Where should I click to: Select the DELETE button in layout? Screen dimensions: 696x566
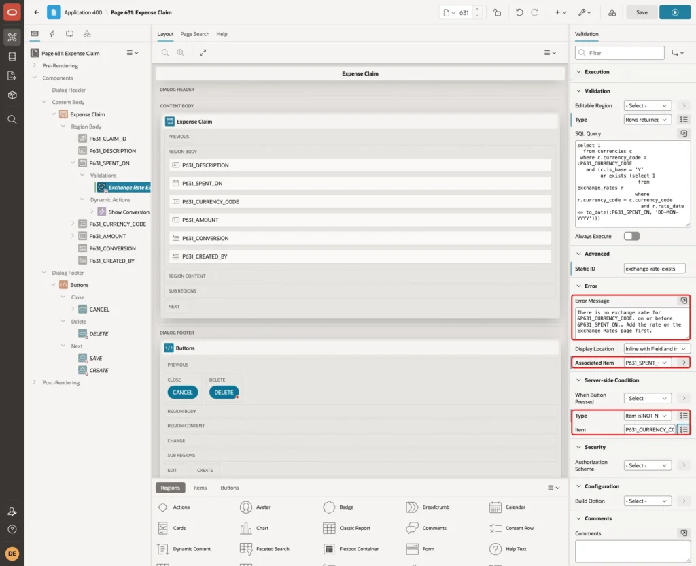[x=224, y=393]
